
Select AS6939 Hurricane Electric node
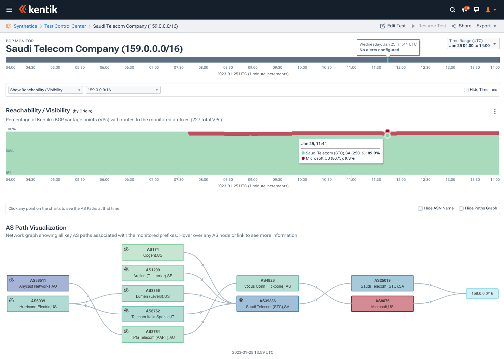[38, 304]
